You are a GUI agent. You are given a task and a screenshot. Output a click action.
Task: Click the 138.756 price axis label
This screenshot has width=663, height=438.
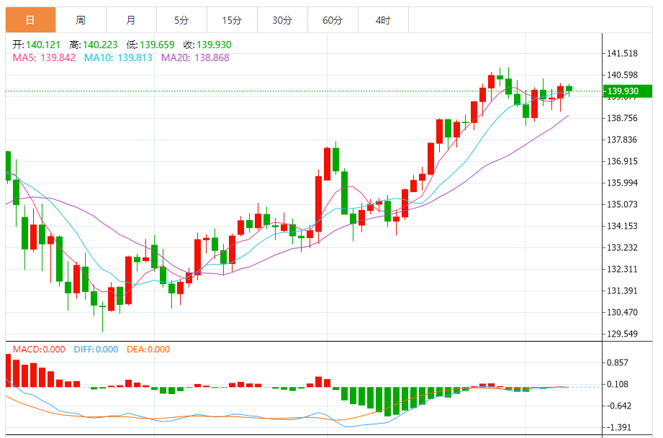pyautogui.click(x=622, y=118)
